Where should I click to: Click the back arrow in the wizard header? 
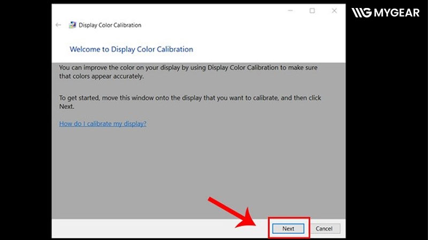(58, 25)
